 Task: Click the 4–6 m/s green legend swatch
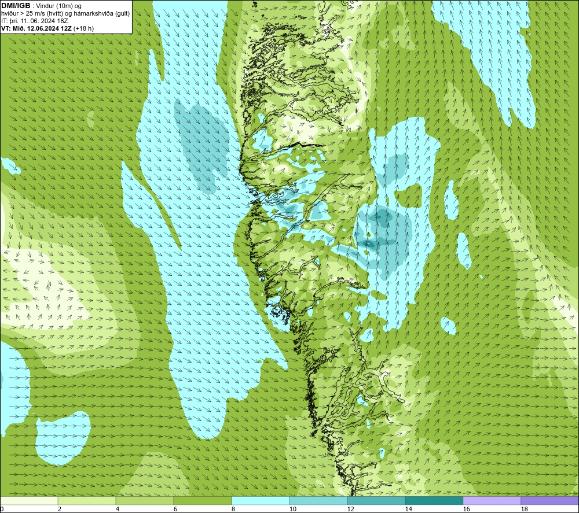(145, 500)
